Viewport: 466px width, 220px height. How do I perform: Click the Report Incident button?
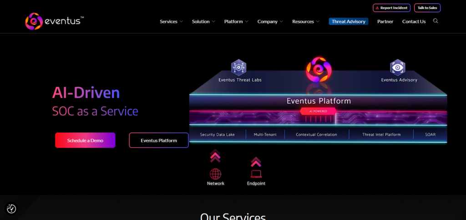(x=391, y=8)
